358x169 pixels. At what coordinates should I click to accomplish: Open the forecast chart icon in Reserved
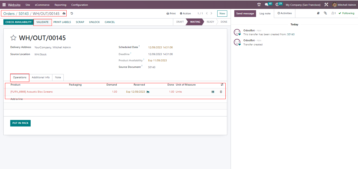148,92
